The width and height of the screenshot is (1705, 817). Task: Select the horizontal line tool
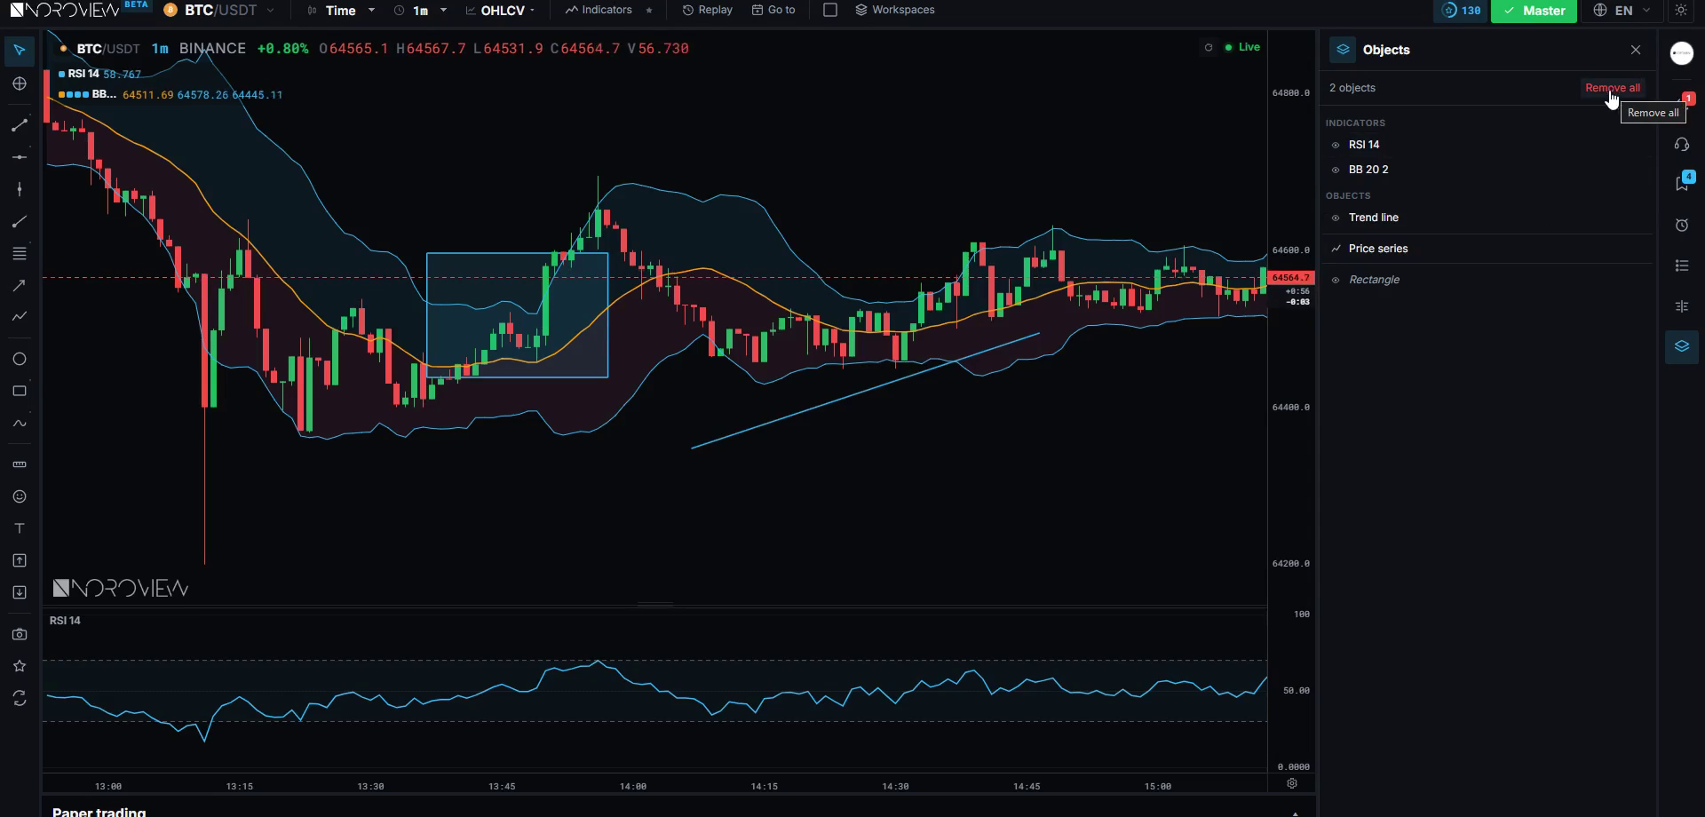[x=20, y=157]
